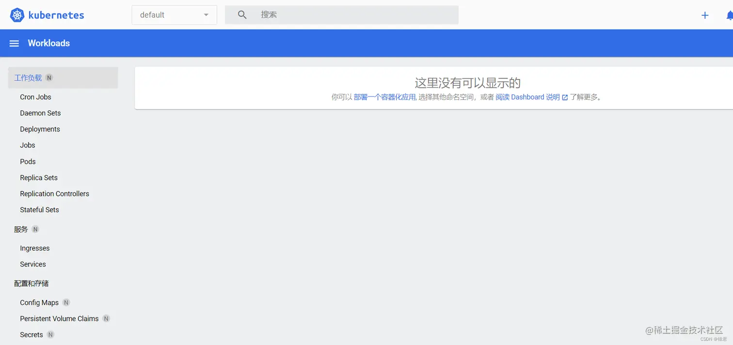The height and width of the screenshot is (345, 733).
Task: Collapse the 服务 section in sidebar
Action: coord(21,229)
